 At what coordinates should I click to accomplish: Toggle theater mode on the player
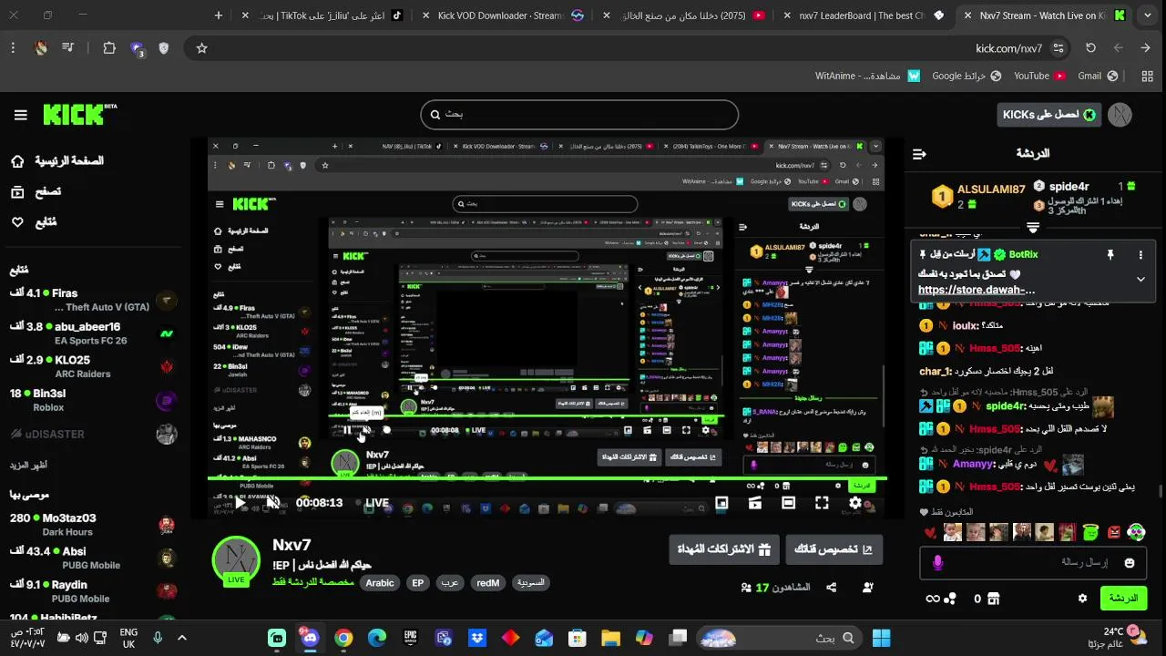tap(788, 503)
